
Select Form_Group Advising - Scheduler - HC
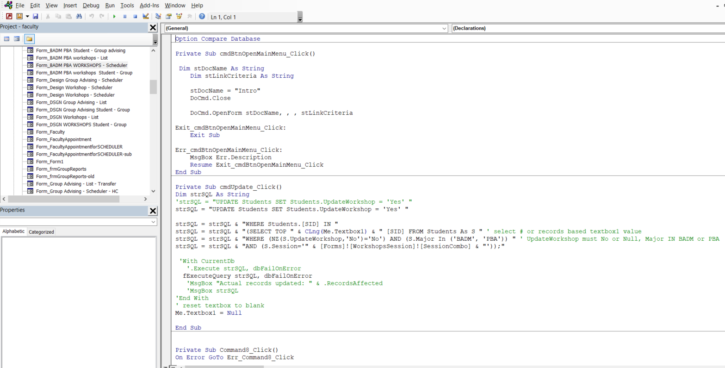77,191
